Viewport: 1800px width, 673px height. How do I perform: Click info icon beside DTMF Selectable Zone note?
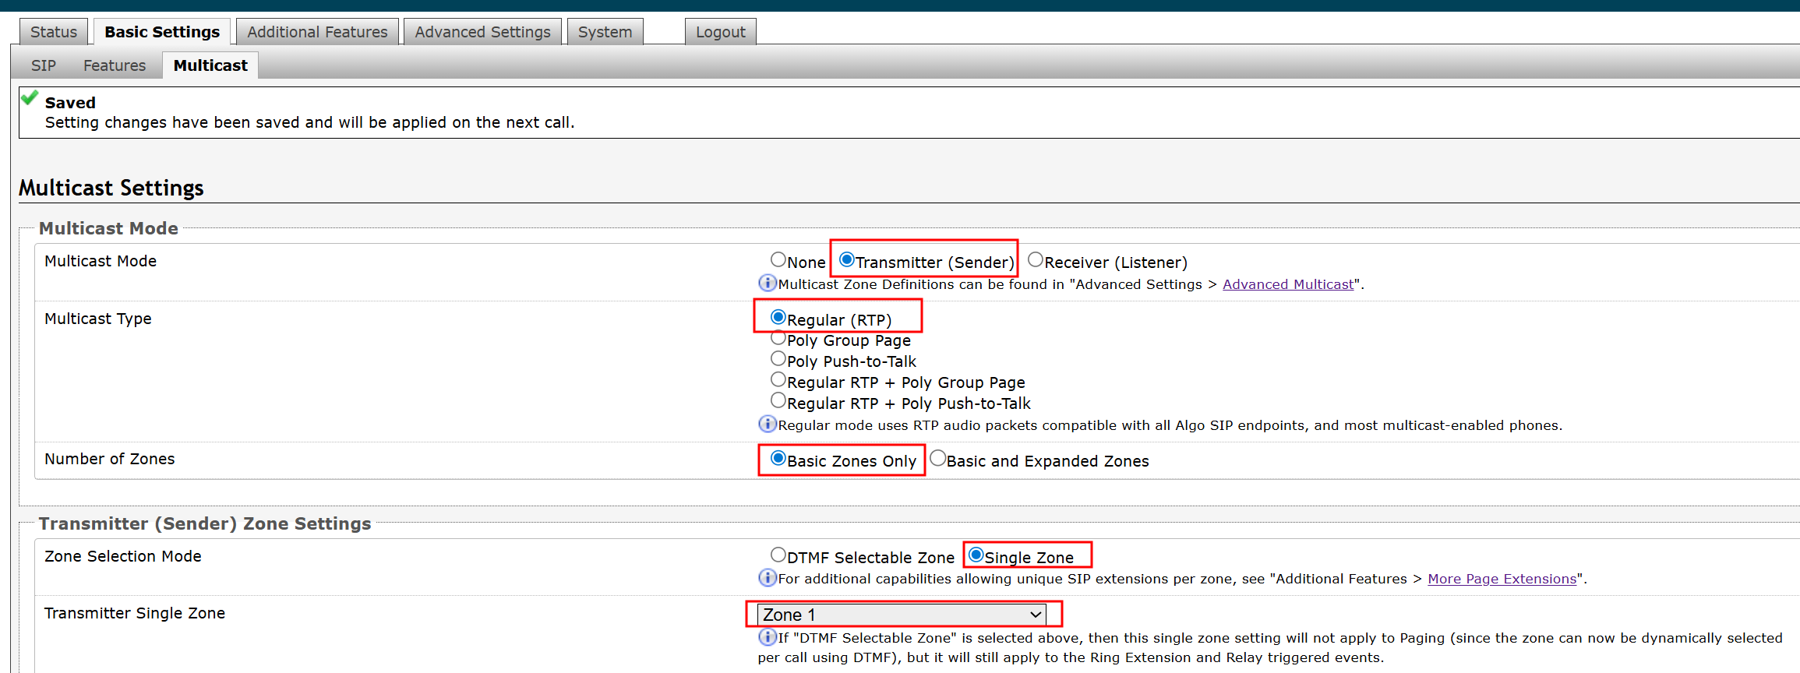click(x=768, y=637)
